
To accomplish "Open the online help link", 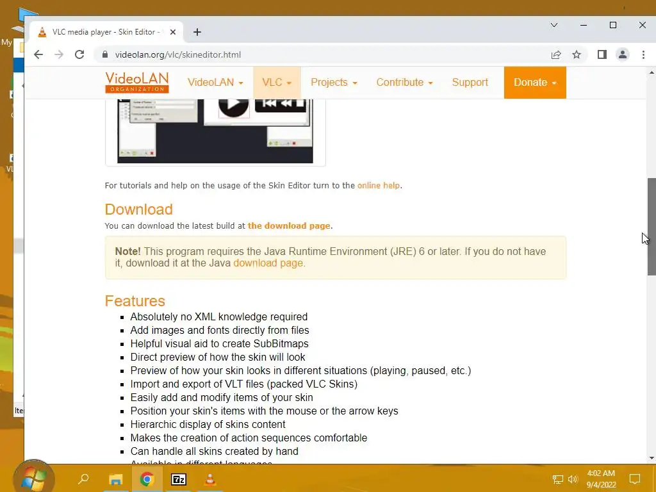I will (x=378, y=185).
